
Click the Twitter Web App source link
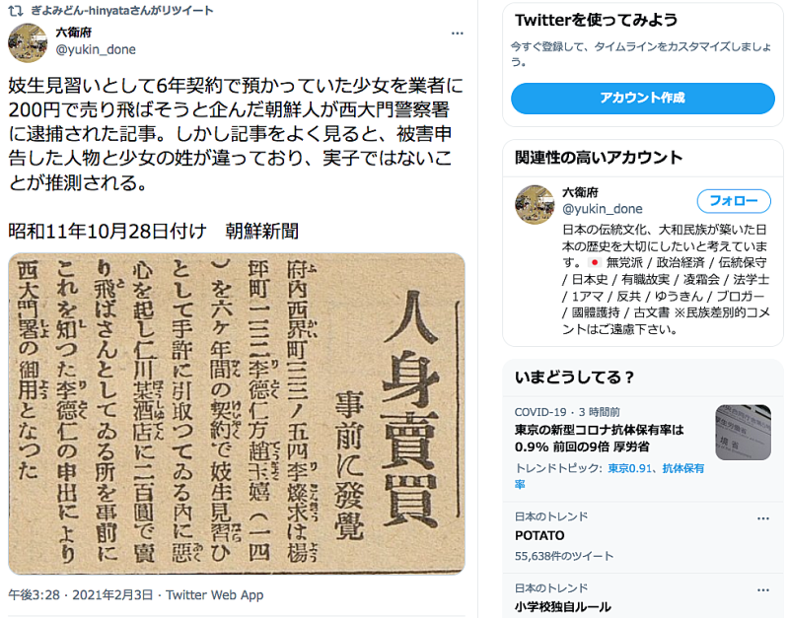pos(215,595)
